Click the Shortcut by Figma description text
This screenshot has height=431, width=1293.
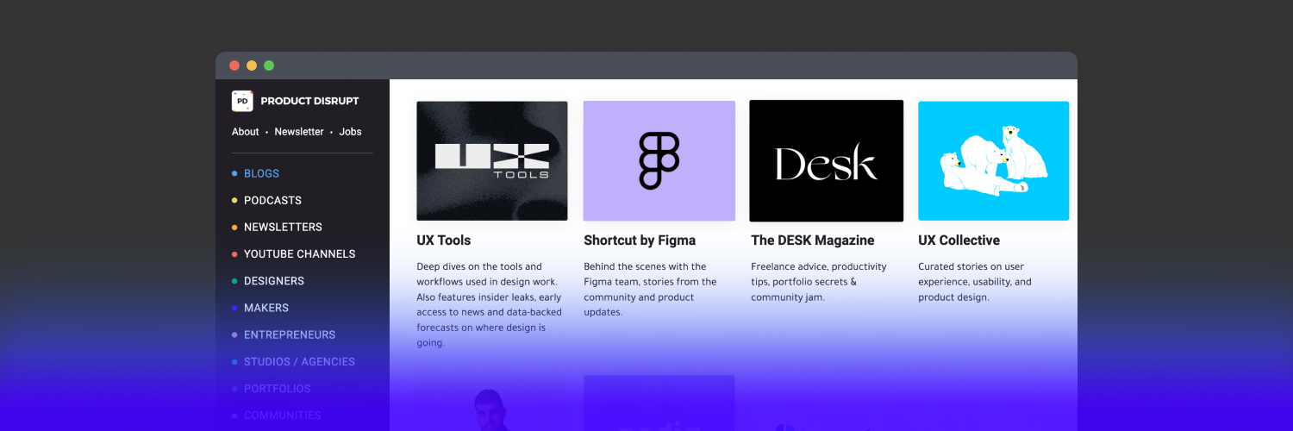click(650, 289)
